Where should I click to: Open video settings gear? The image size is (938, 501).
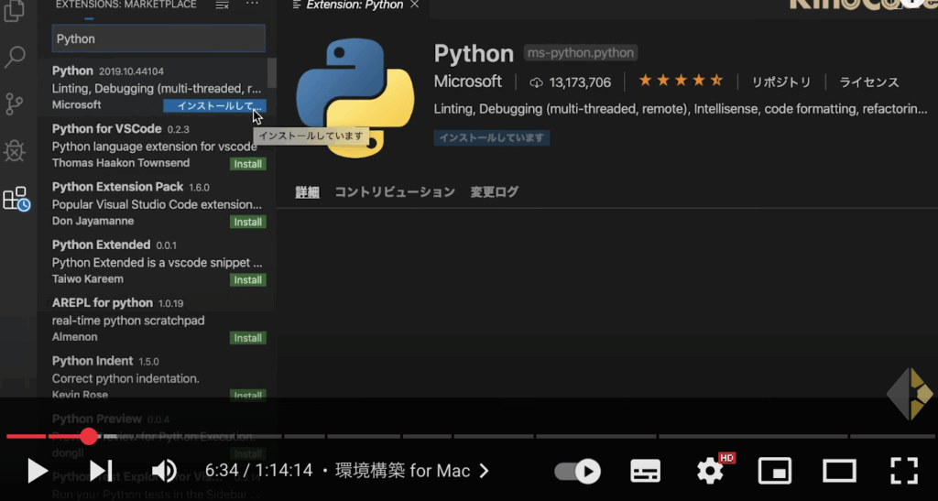click(711, 471)
